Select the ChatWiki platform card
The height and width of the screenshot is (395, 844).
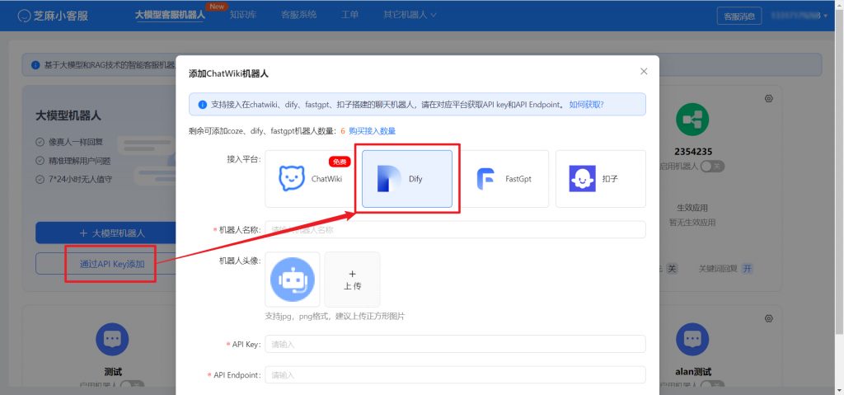[x=310, y=179]
